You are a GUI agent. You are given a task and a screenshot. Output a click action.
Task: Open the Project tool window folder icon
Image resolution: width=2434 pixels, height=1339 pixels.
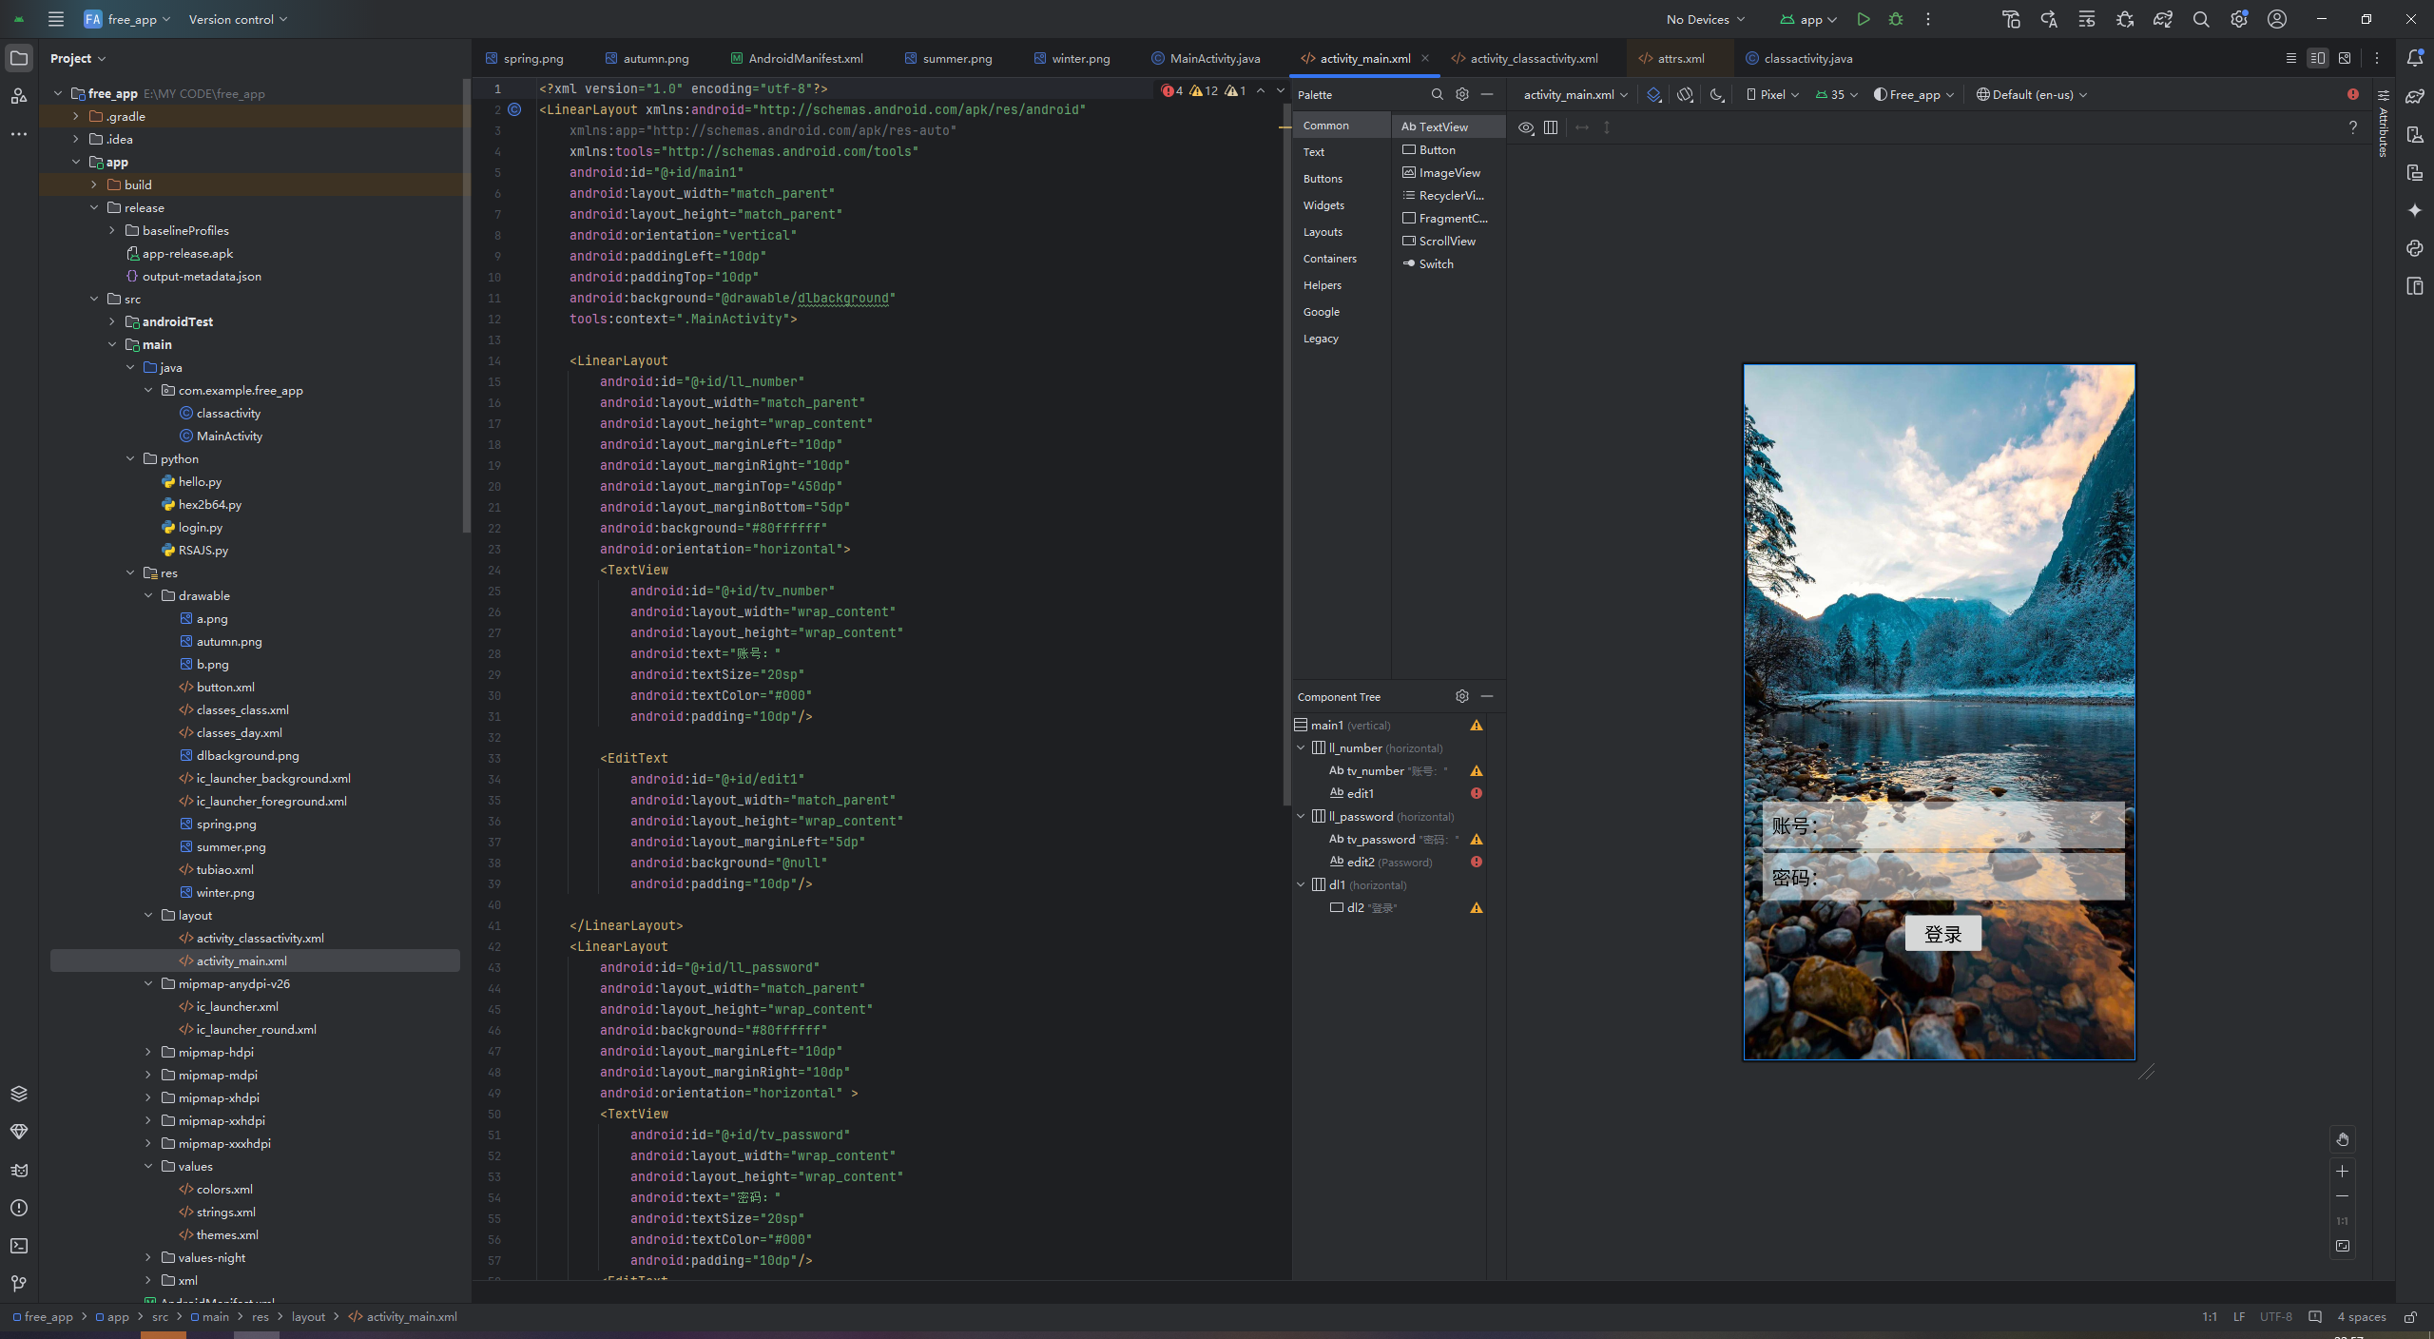coord(19,58)
